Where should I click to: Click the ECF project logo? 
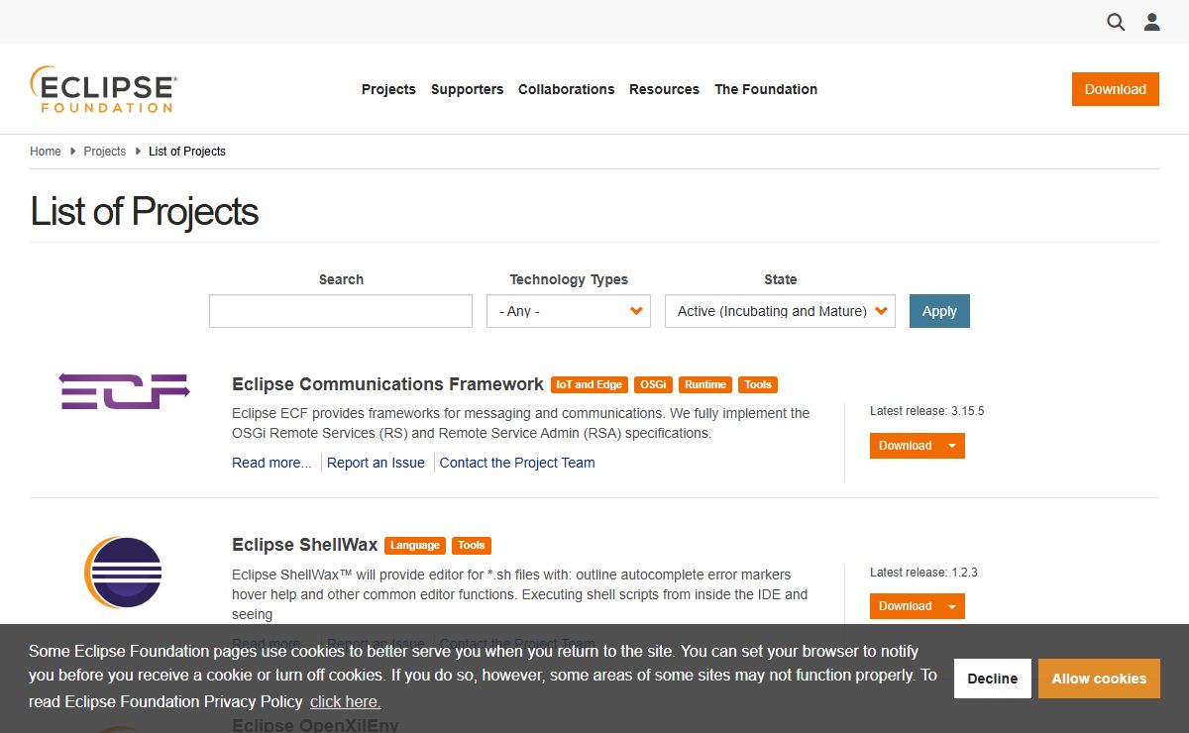coord(124,391)
